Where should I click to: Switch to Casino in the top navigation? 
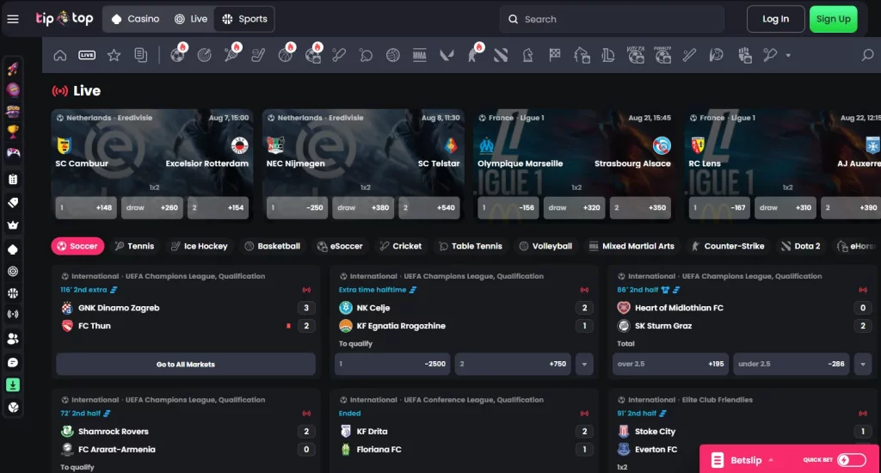click(135, 19)
